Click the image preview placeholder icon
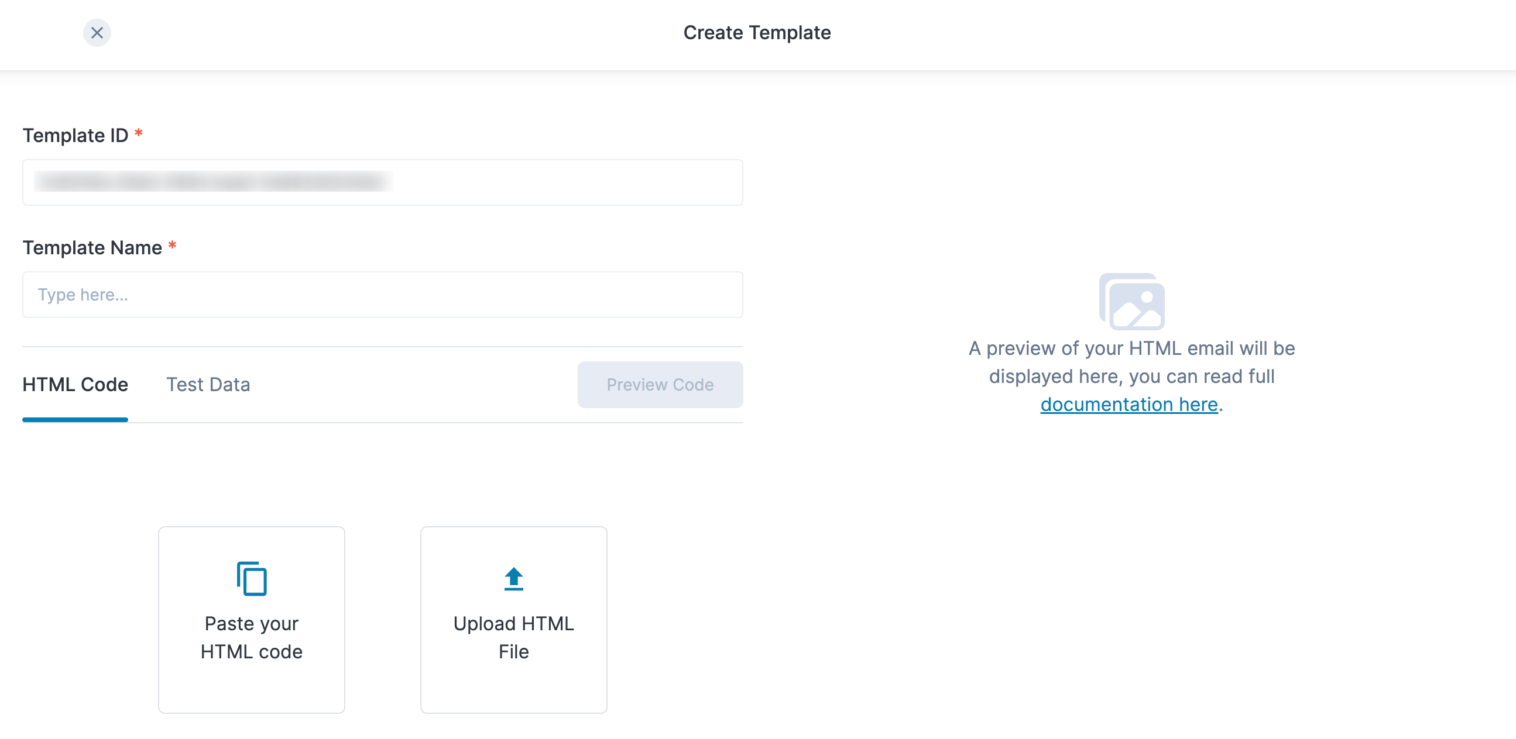The width and height of the screenshot is (1516, 739). (1131, 301)
